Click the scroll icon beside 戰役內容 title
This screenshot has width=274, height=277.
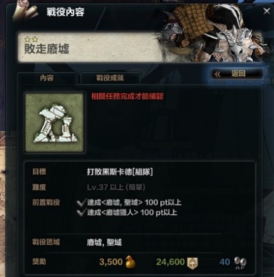coord(24,12)
